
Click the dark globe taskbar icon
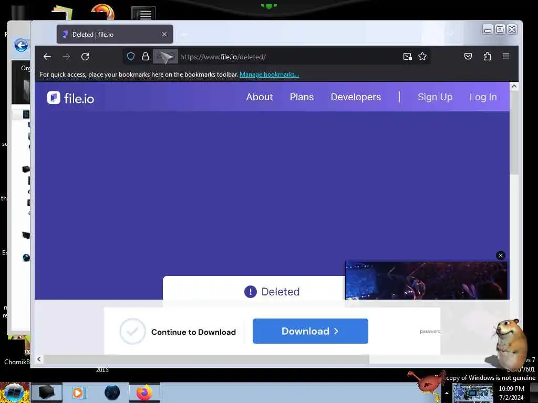click(112, 393)
